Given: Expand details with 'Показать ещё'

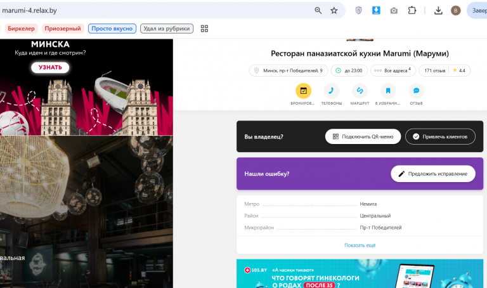Looking at the screenshot, I should [360, 245].
